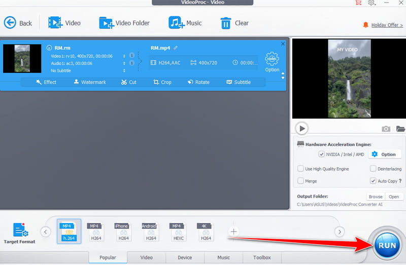Enable Use High Quality Engine
Viewport: 406px width, 265px height.
[x=301, y=169]
